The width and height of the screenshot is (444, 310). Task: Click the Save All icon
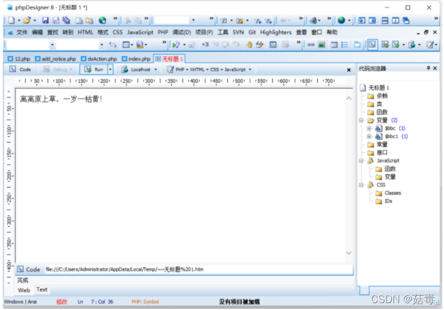point(66,21)
